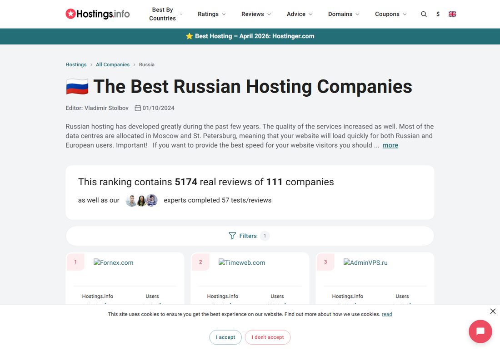The width and height of the screenshot is (500, 351).
Task: Click rank badge 2 on Timeweb card
Action: pos(200,262)
